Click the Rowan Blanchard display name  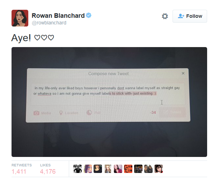[58, 16]
